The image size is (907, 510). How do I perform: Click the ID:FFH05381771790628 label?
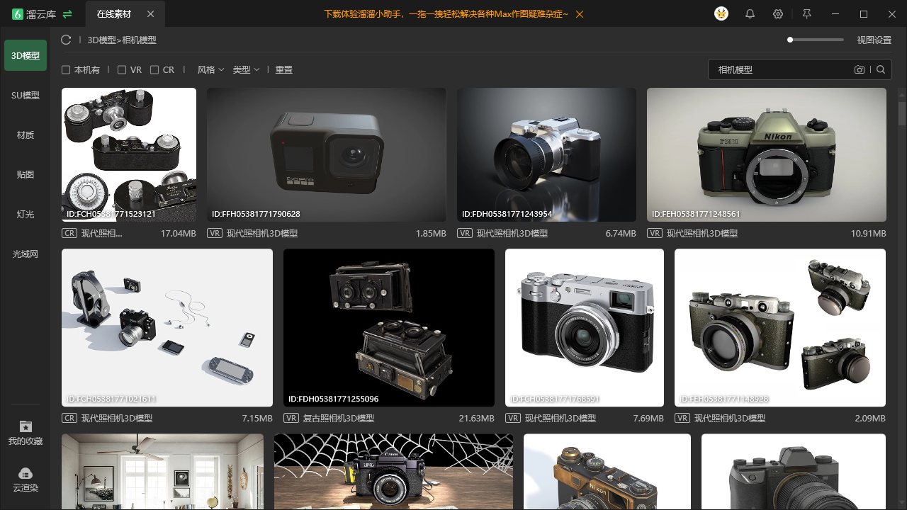(x=256, y=214)
